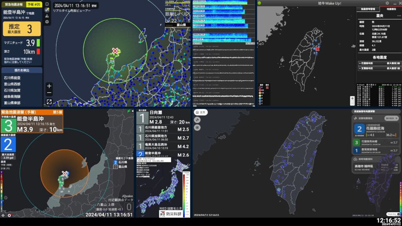
Task: Open the gear icon on the Taiwan map panel
Action: click(197, 128)
